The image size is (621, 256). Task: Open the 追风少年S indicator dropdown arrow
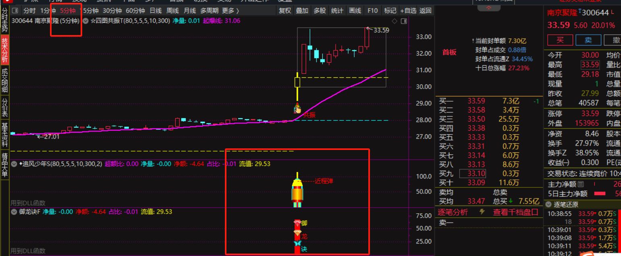coord(14,164)
